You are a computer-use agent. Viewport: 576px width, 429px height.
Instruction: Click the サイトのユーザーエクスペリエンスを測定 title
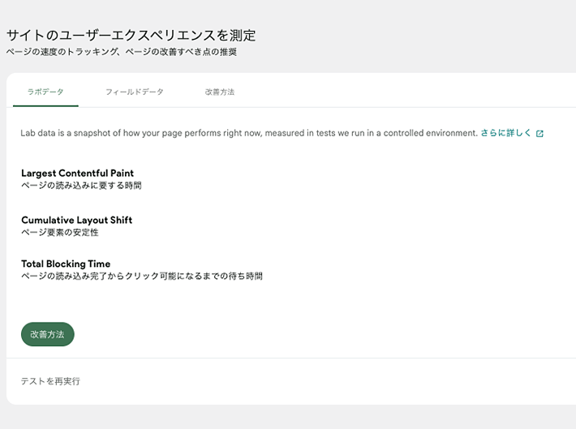131,35
